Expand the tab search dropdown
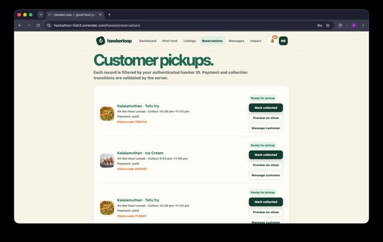 click(x=40, y=15)
